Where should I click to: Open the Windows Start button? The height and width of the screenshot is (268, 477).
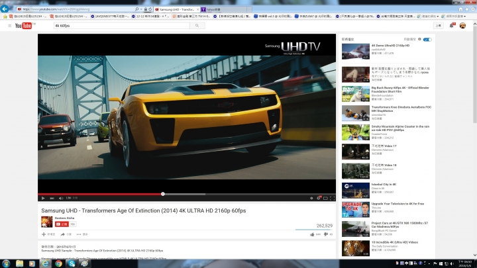click(6, 263)
